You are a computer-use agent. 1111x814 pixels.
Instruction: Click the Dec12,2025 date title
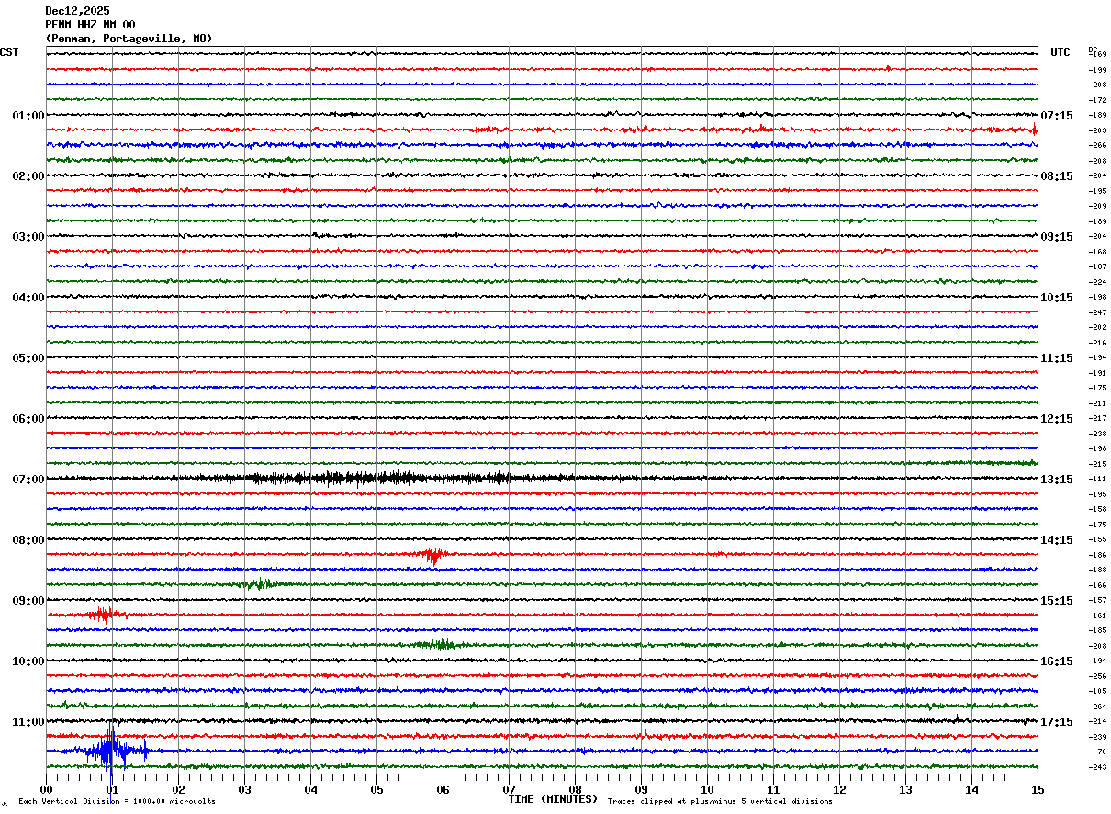pyautogui.click(x=77, y=11)
